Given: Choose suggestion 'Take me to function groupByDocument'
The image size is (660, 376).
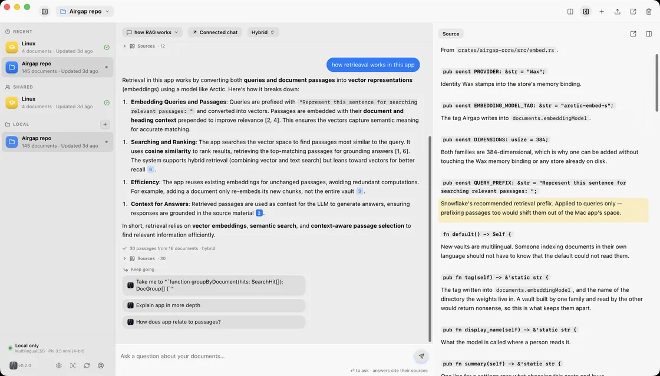Looking at the screenshot, I should pos(214,285).
